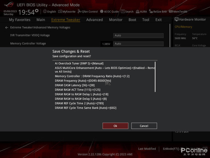Viewport: 210px width, 158px height.
Task: Open the Monitor tab
Action: 116,20
